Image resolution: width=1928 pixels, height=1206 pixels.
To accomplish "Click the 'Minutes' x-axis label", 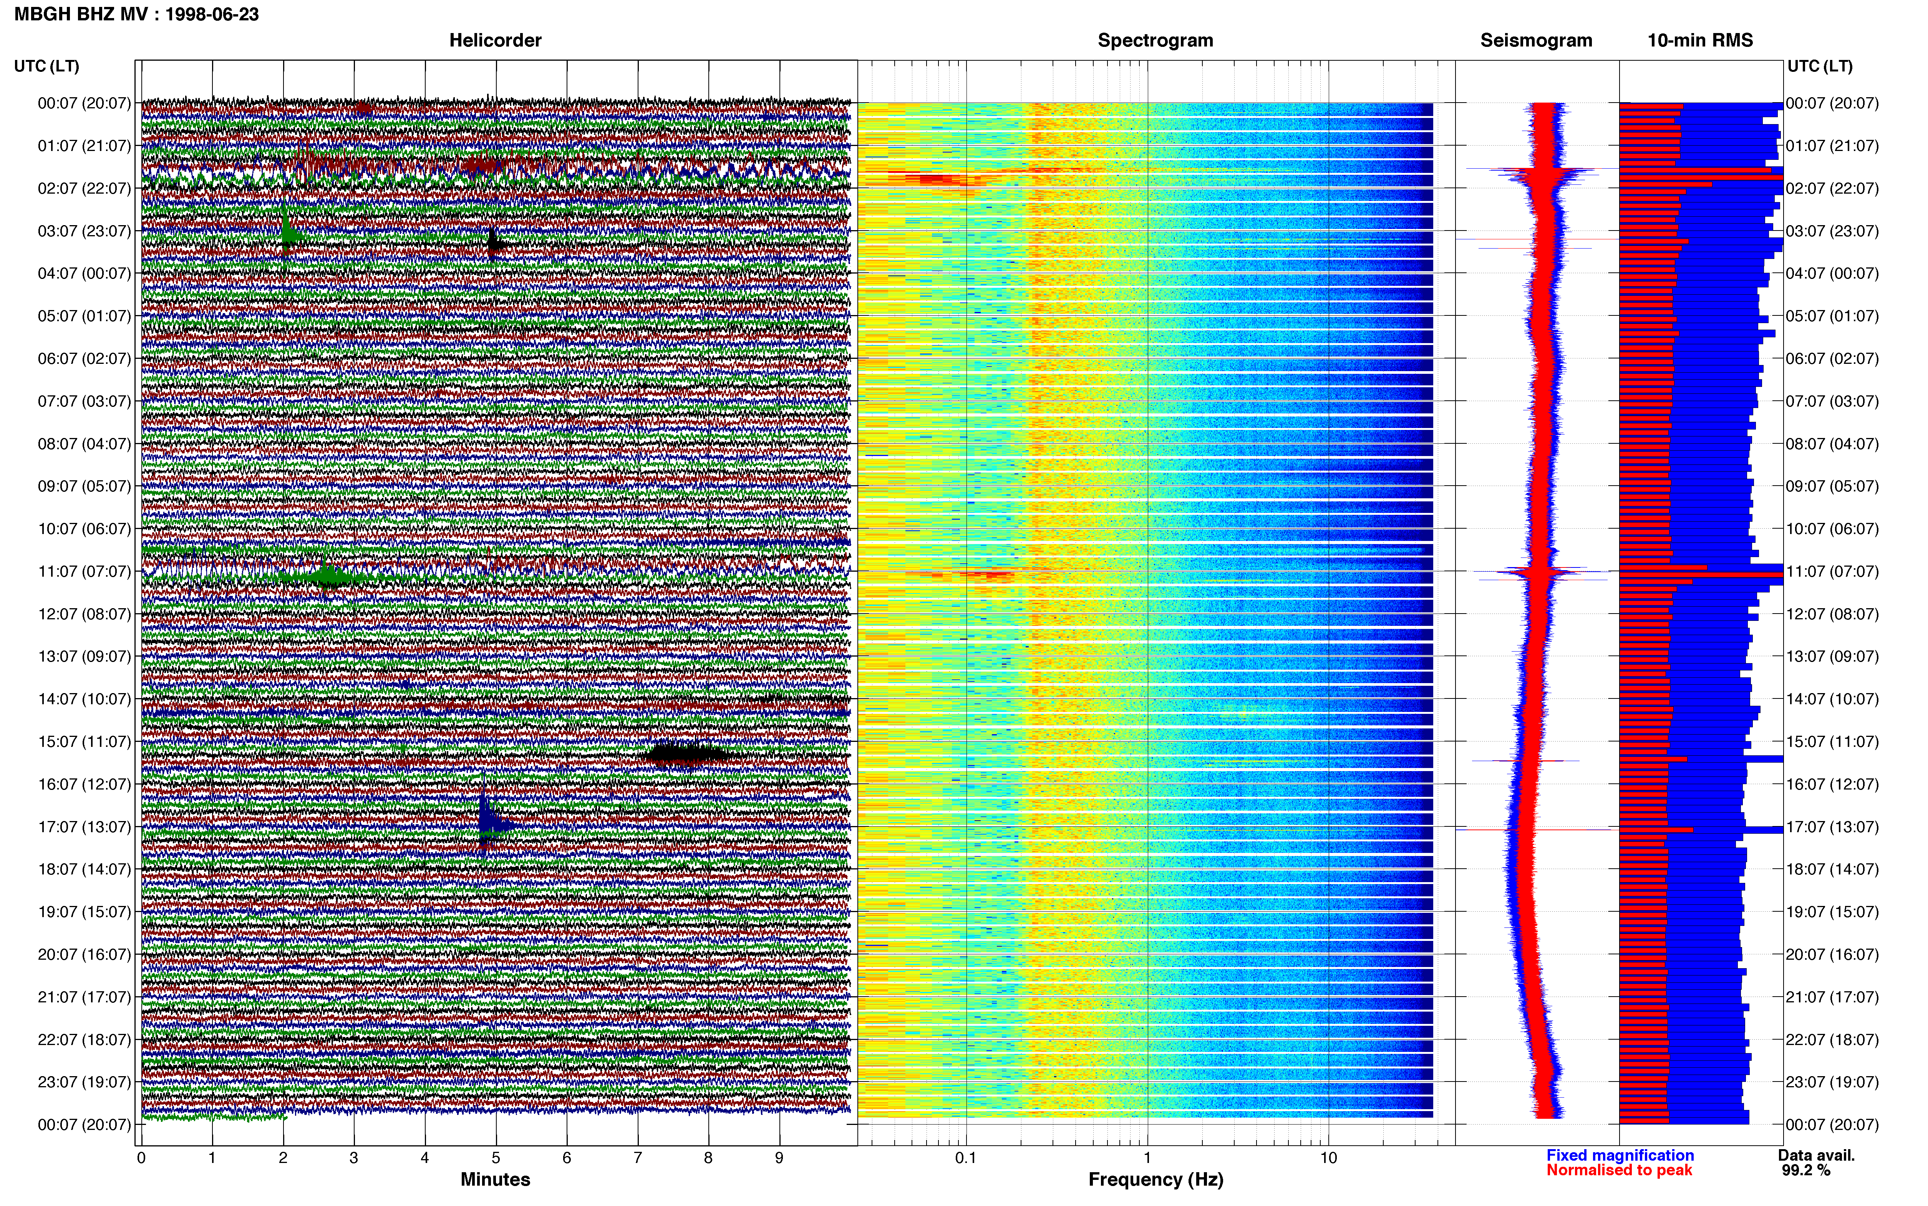I will [495, 1179].
